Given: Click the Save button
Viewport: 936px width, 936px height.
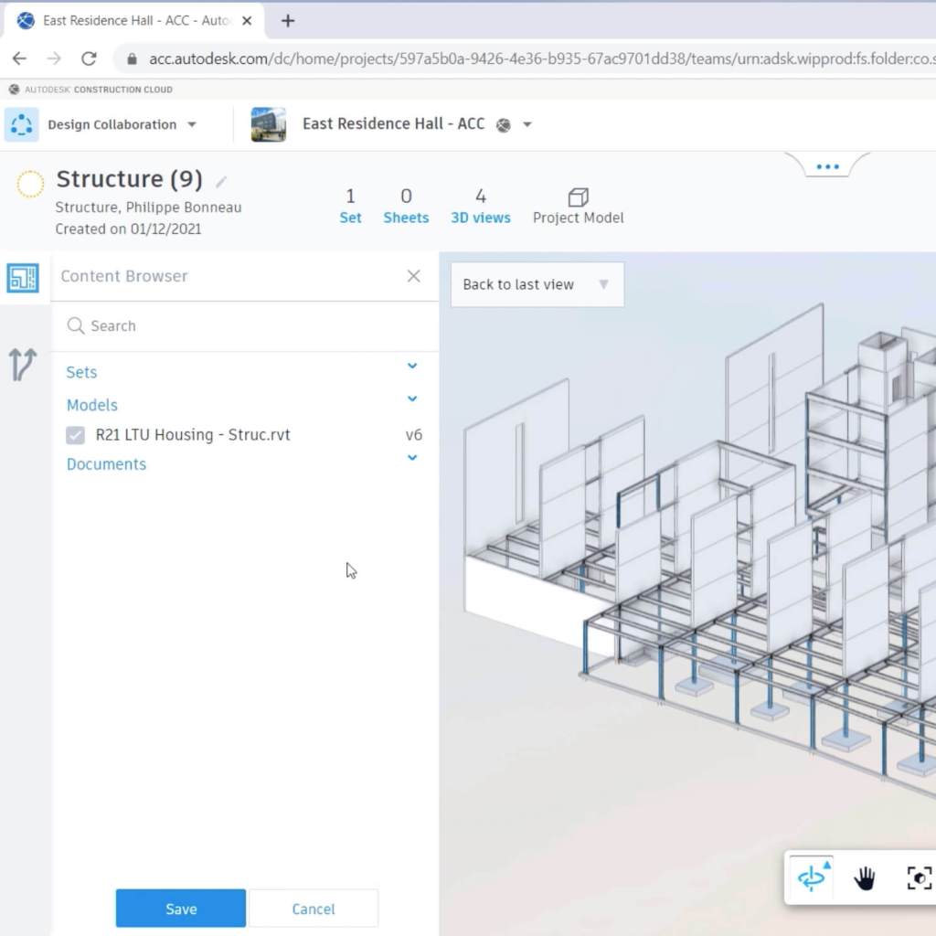Looking at the screenshot, I should pos(180,909).
